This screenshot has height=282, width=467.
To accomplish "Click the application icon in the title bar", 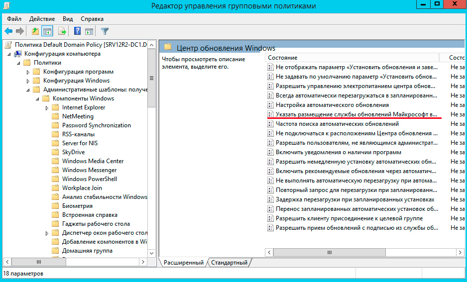I will (6, 5).
